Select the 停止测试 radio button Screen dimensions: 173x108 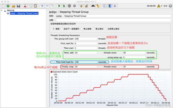[x=94, y=29]
